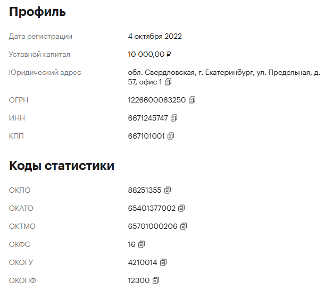Copy the ОКАТО code 65401377002
Viewport: 333px width, 291px height.
click(181, 208)
